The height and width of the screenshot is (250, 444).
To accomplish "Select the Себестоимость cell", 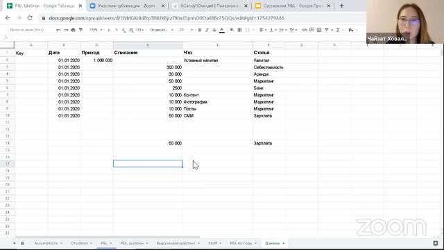I will pos(268,67).
